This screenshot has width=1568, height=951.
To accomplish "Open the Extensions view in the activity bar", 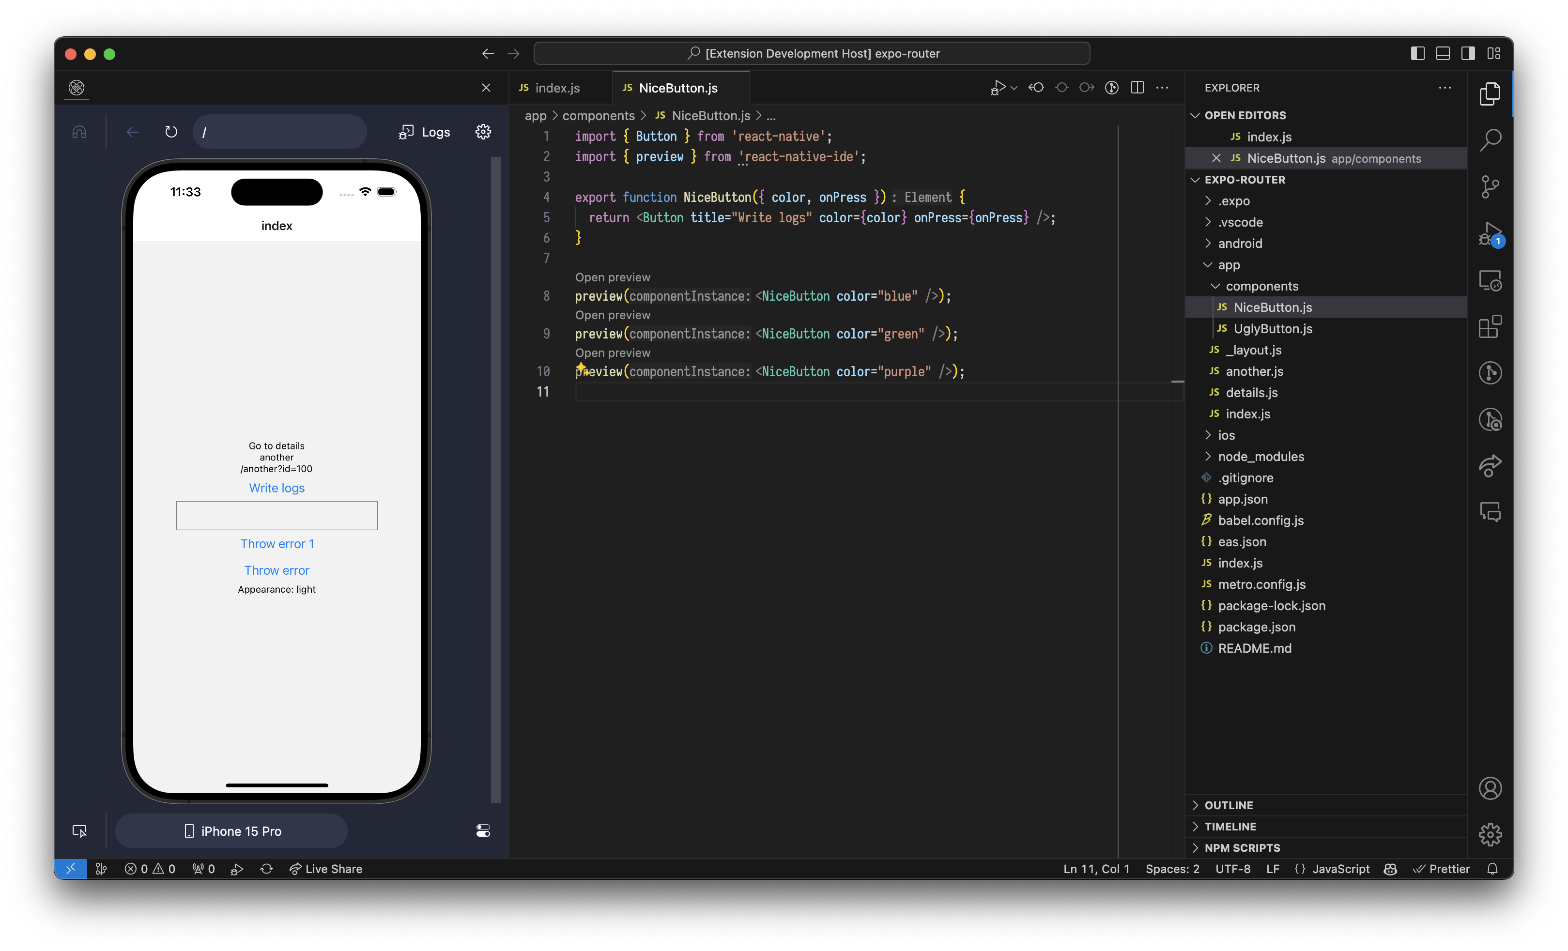I will (1491, 326).
